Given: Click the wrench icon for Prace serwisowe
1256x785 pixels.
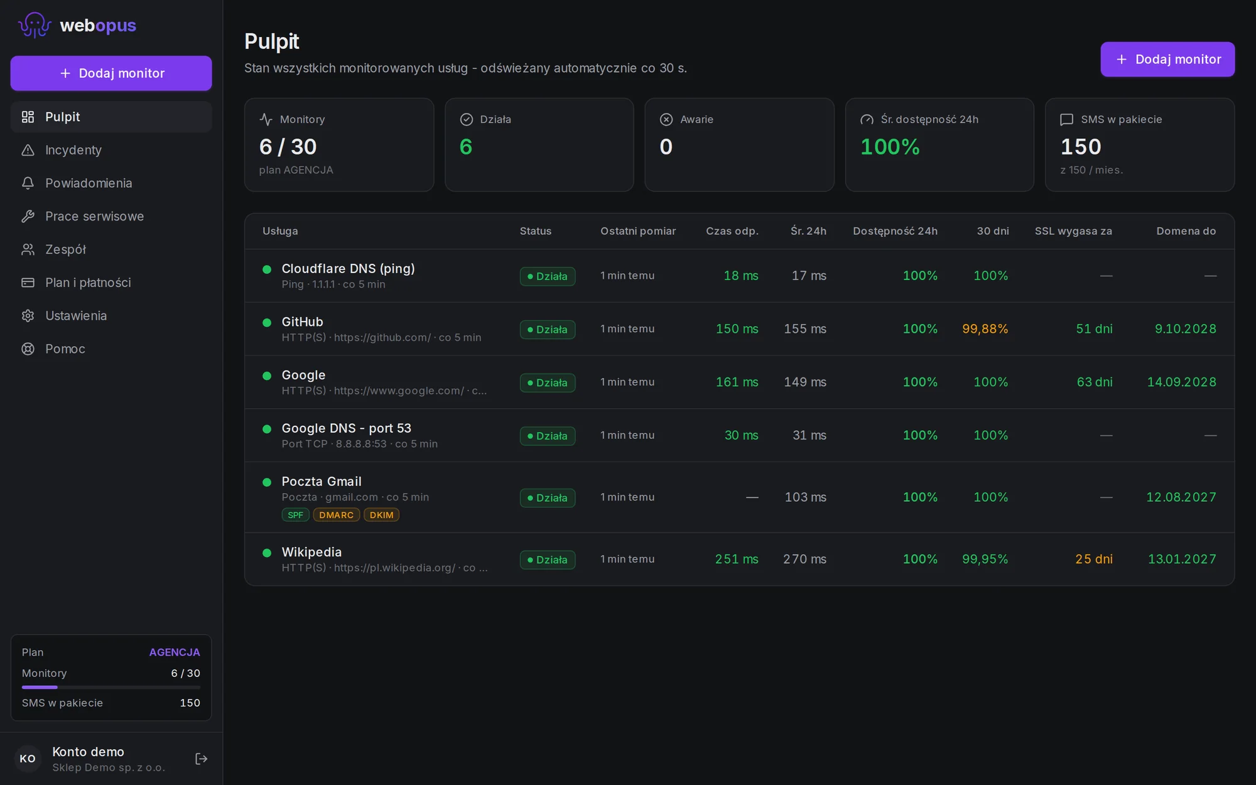Looking at the screenshot, I should tap(28, 217).
